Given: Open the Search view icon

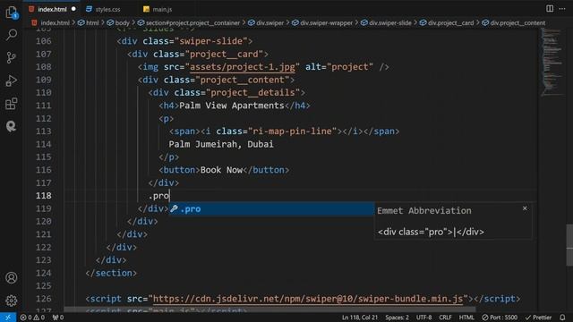Looking at the screenshot, I should coord(12,35).
